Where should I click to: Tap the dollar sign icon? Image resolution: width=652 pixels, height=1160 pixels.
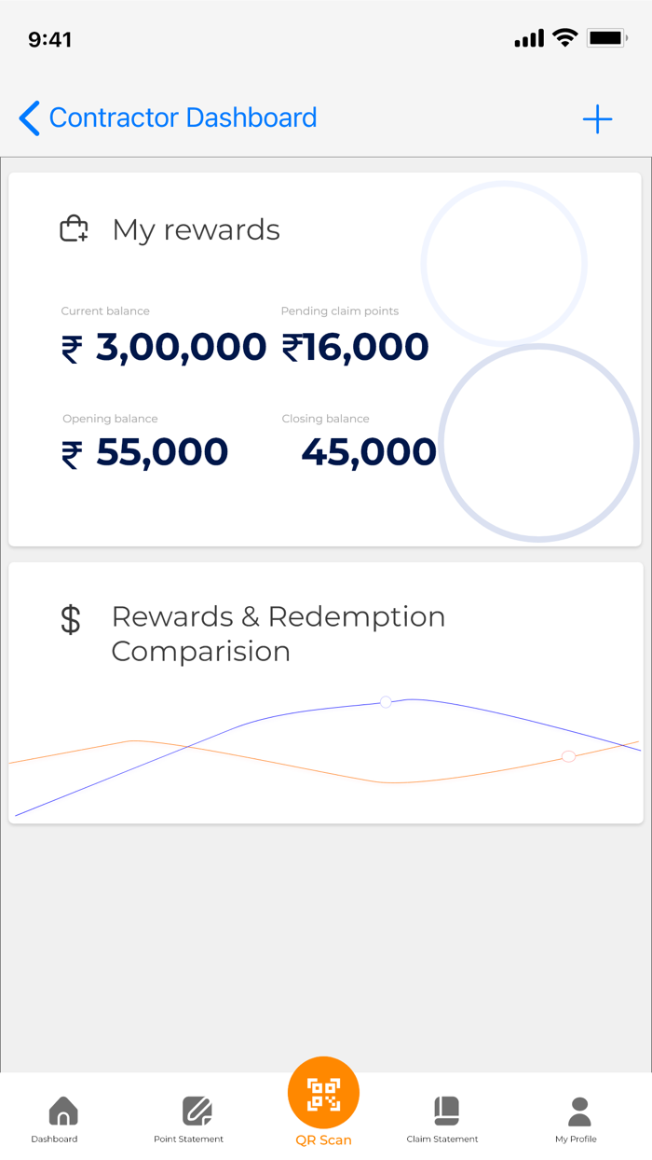click(71, 620)
